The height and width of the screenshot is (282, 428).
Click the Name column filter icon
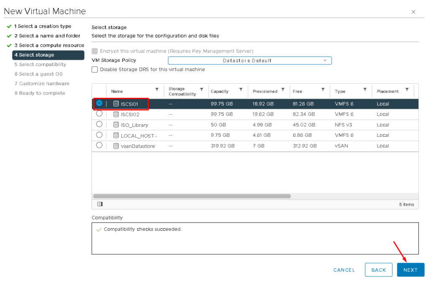[x=157, y=90]
